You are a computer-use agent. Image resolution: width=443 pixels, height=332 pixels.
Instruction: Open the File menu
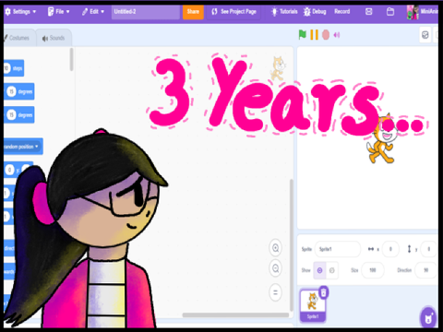point(58,12)
